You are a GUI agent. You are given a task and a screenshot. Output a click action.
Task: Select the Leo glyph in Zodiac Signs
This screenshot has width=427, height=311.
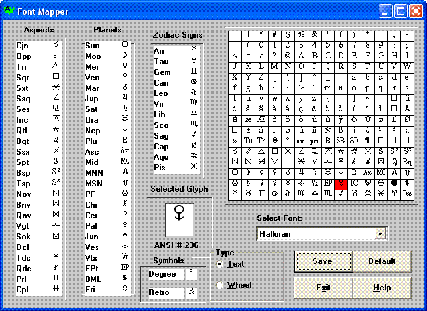[x=193, y=93]
